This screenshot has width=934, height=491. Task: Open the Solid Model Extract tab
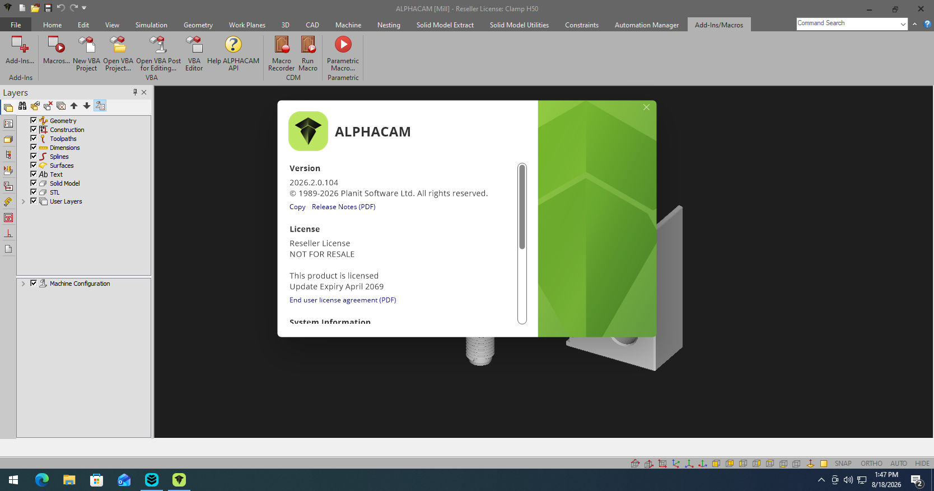(445, 25)
